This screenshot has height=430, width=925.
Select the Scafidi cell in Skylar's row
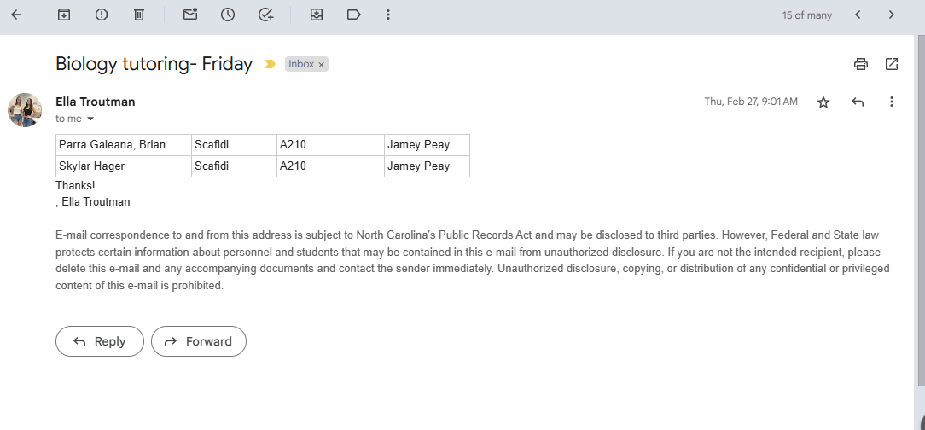(x=234, y=166)
